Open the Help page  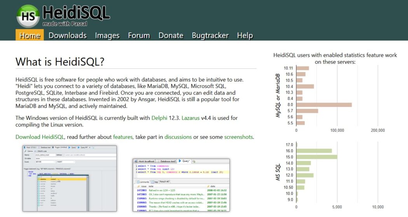(245, 35)
